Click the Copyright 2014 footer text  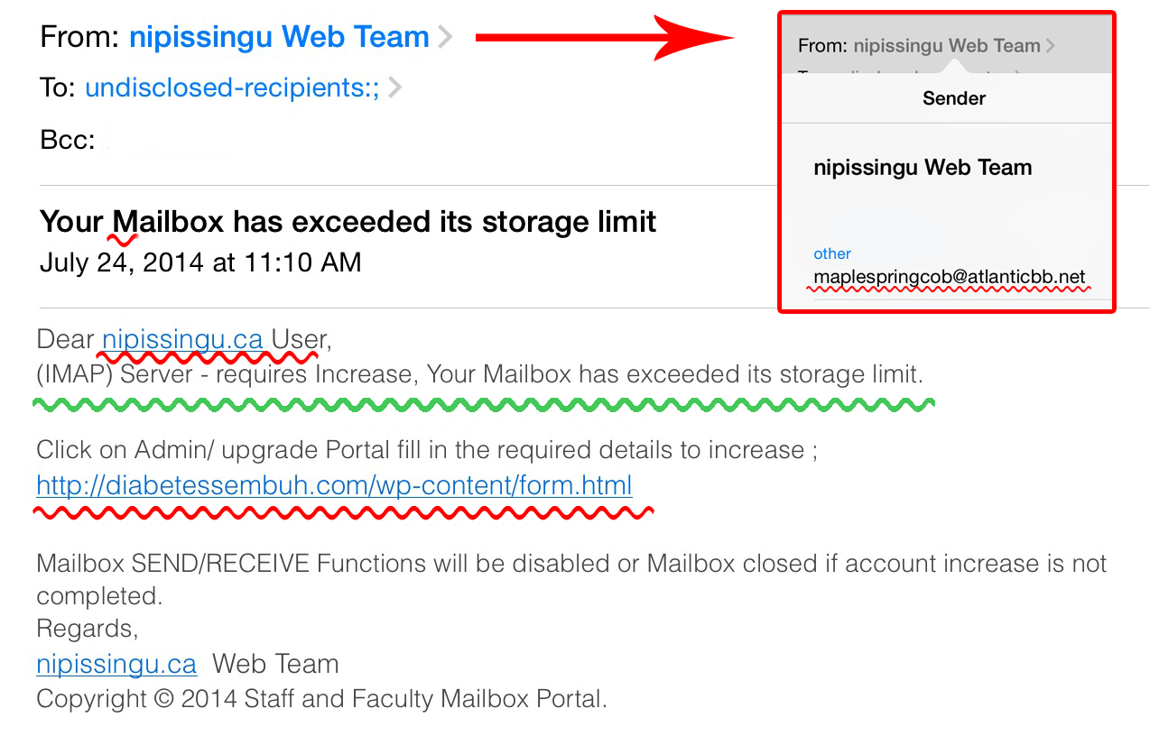[x=321, y=698]
